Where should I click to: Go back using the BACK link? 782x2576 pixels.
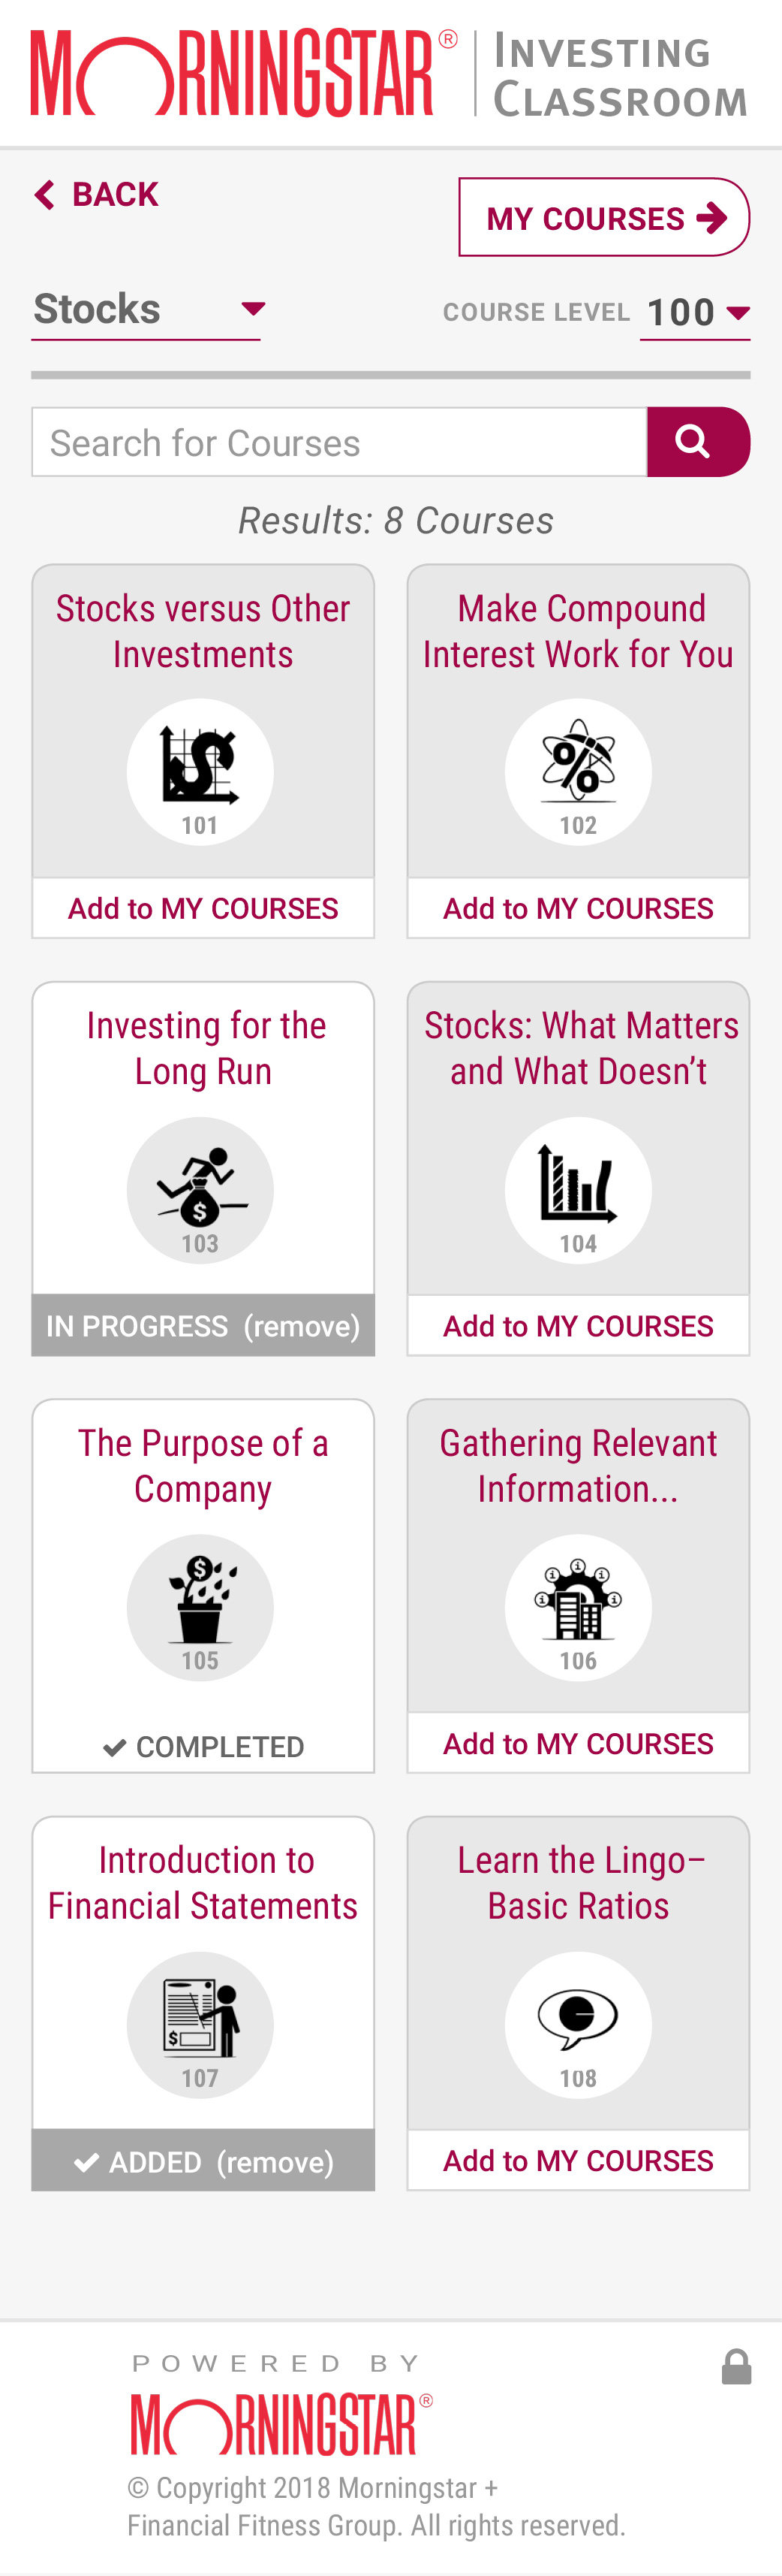click(97, 194)
